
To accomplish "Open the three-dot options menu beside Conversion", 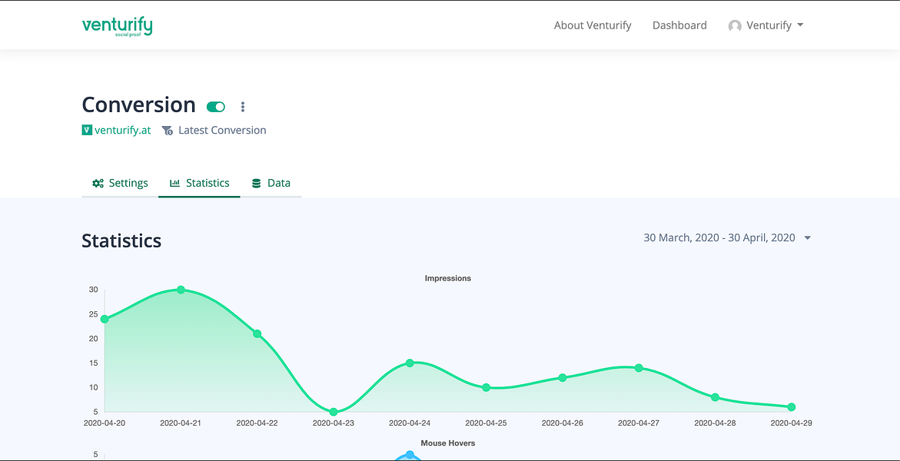I will [x=243, y=107].
